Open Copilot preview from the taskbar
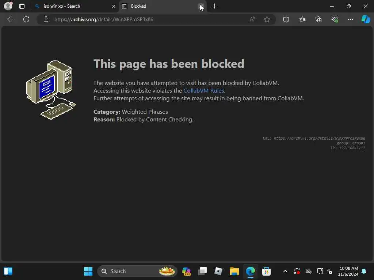The height and width of the screenshot is (280, 374). click(186, 271)
